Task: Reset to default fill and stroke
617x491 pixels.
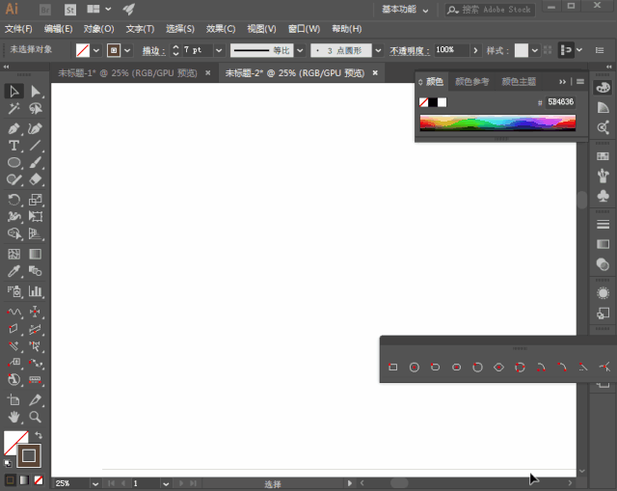Action: click(x=8, y=463)
